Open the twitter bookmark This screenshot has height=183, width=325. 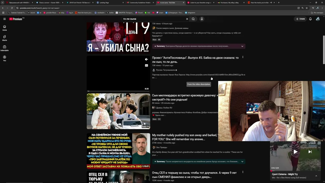click(x=110, y=13)
